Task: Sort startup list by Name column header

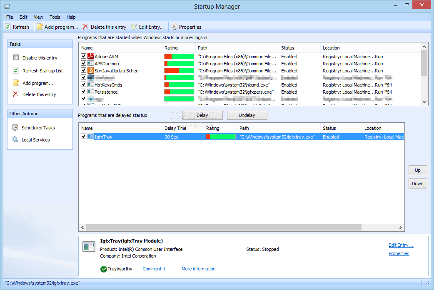Action: [120, 48]
